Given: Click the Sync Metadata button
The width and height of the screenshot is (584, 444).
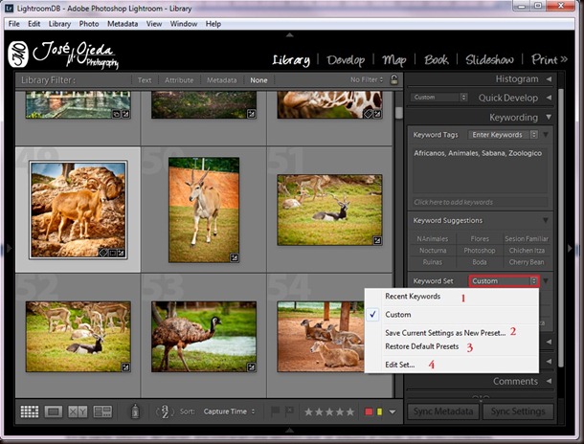Looking at the screenshot, I should (443, 411).
